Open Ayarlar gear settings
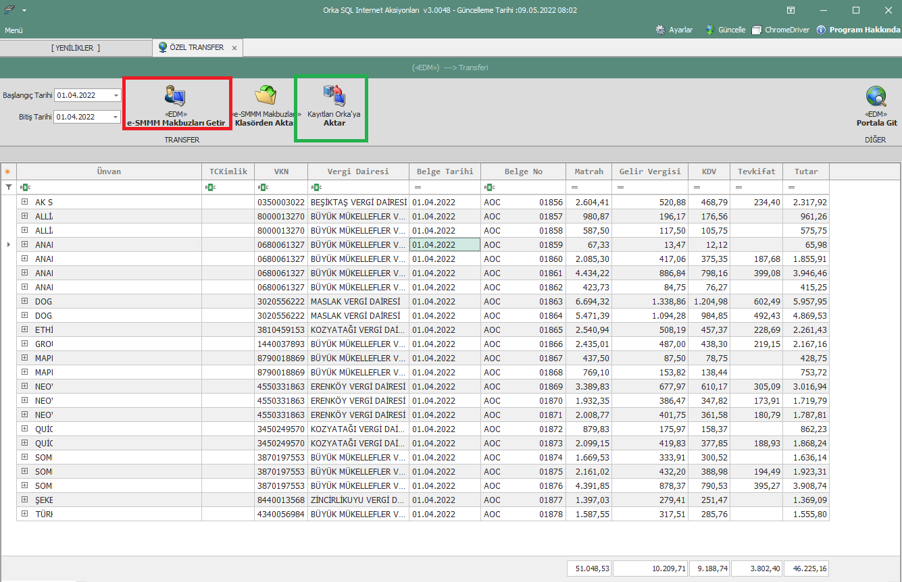The image size is (902, 582). (661, 30)
